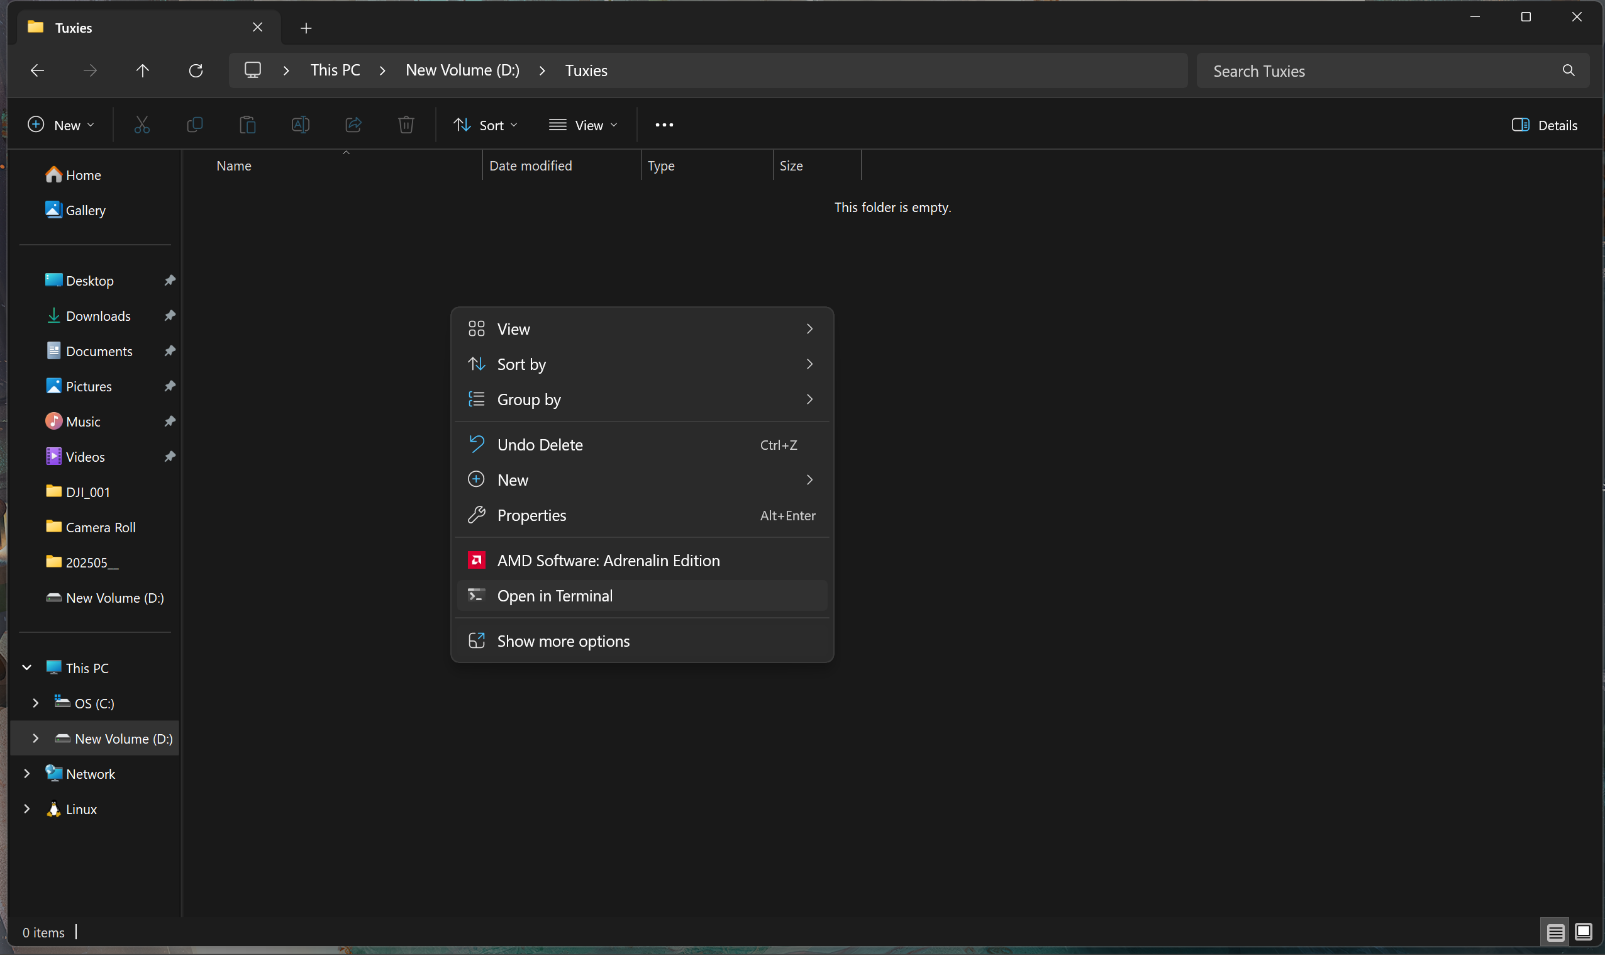
Task: Choose Undo Delete in context menu
Action: click(642, 445)
